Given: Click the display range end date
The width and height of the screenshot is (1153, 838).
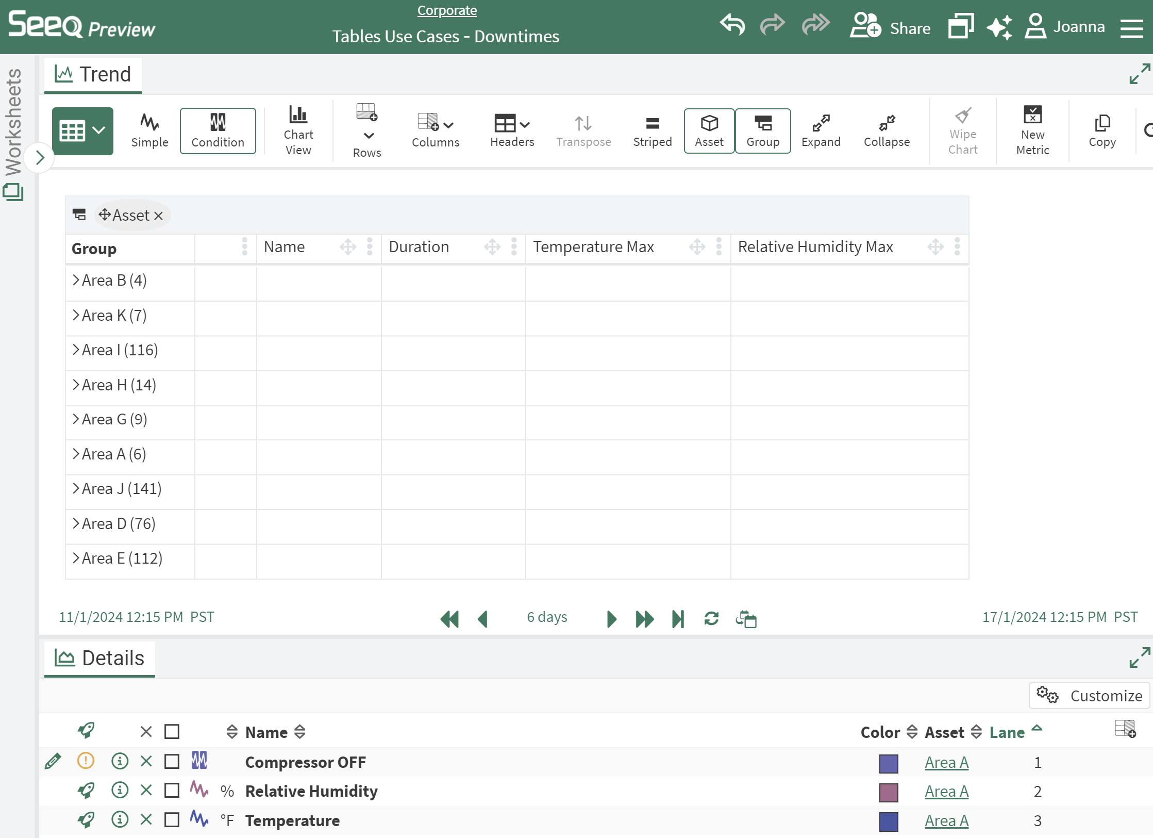Looking at the screenshot, I should coord(1060,617).
